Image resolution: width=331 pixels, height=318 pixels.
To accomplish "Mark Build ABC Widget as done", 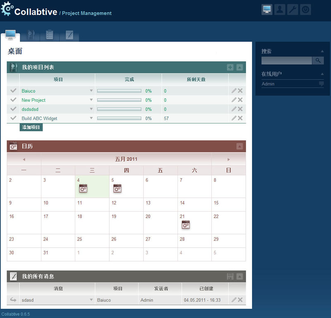I will point(13,118).
